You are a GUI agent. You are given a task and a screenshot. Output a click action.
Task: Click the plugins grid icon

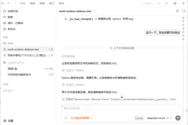[5, 23]
